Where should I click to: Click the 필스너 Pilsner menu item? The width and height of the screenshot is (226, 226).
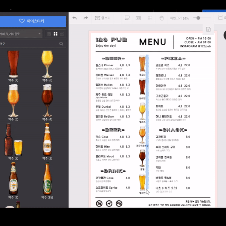click(x=104, y=65)
